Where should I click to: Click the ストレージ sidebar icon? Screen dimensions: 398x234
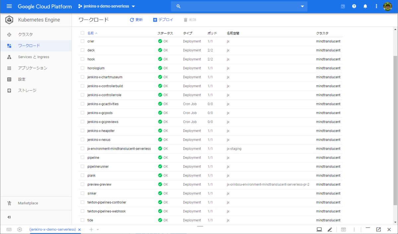pos(9,91)
